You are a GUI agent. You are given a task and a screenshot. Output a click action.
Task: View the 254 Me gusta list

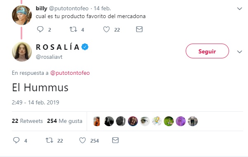pos(64,121)
